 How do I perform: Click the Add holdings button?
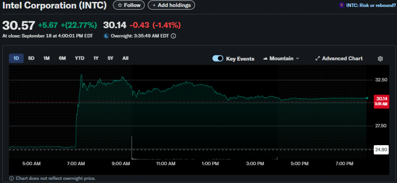click(x=171, y=5)
